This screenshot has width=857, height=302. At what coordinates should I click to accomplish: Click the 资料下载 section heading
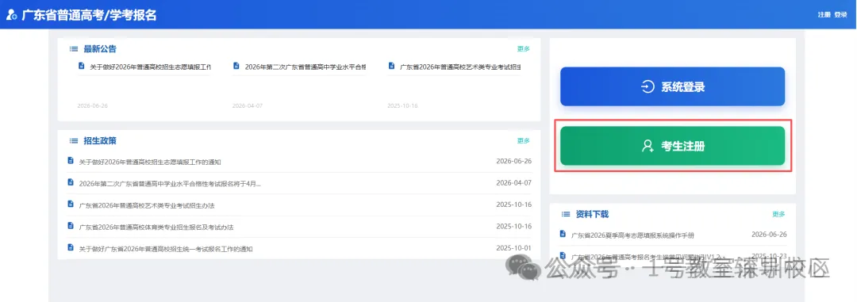(x=592, y=214)
